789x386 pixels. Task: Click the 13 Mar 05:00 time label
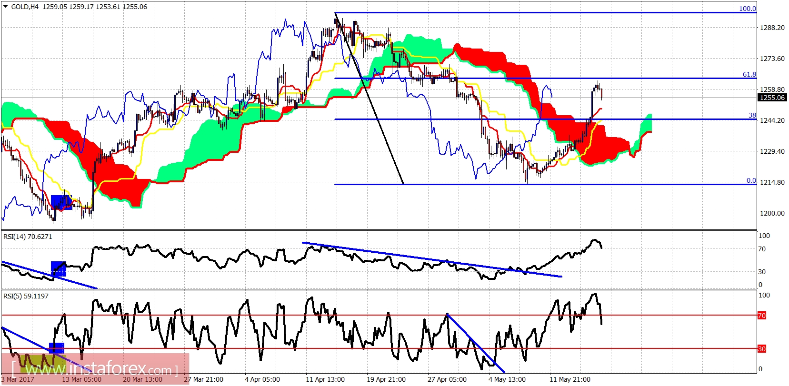tap(81, 379)
